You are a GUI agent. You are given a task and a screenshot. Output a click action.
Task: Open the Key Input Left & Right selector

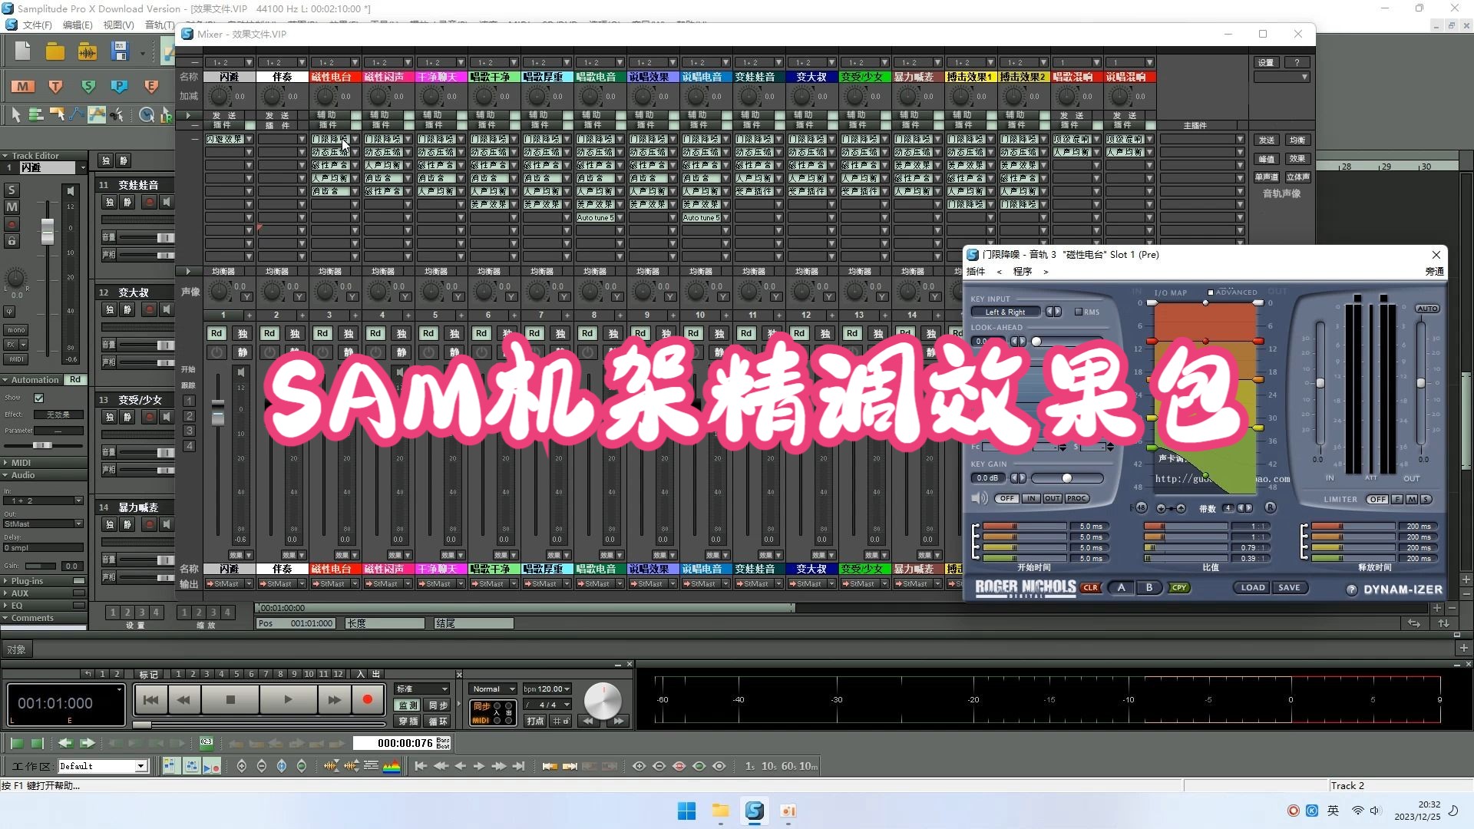point(1006,312)
